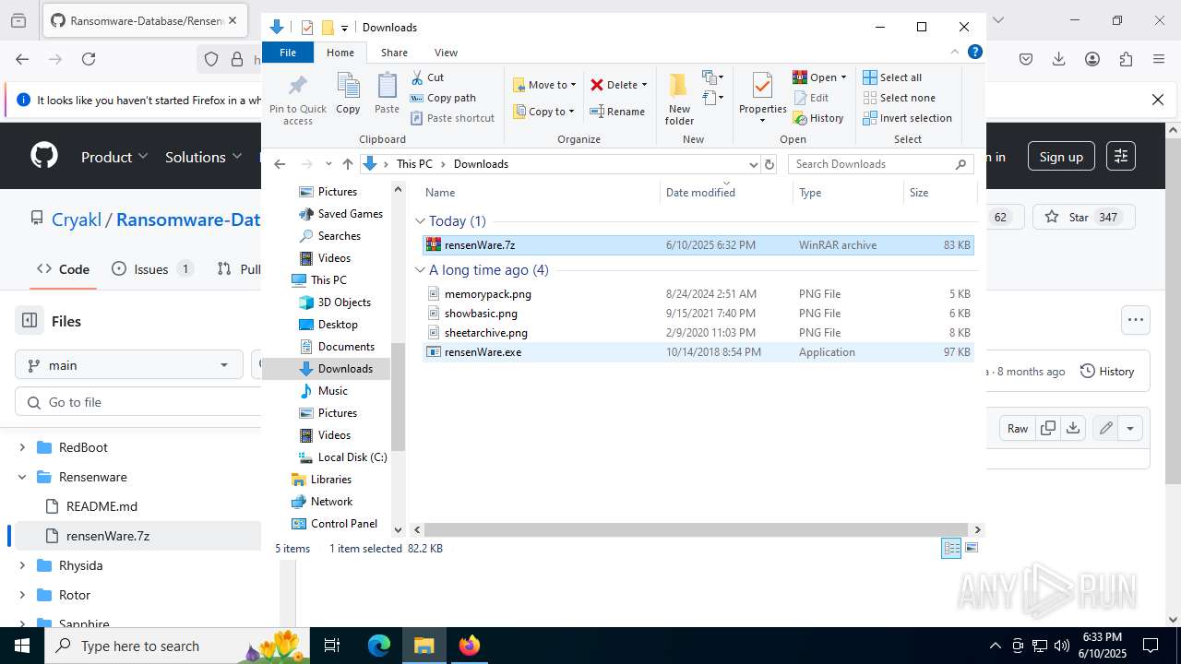
Task: Click the Home ribbon tab
Action: (x=340, y=53)
